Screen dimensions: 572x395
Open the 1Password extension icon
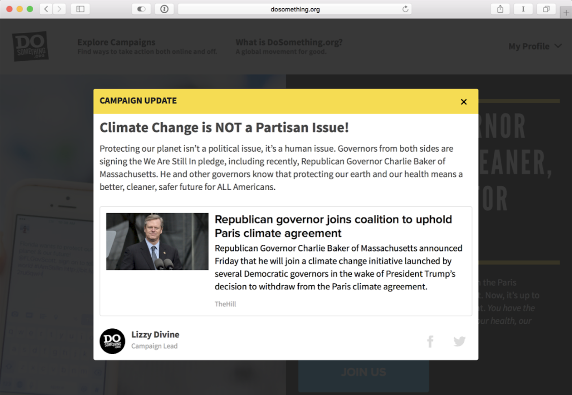click(164, 9)
